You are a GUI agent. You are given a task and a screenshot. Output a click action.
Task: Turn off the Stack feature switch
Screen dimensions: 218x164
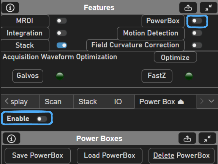coord(61,45)
